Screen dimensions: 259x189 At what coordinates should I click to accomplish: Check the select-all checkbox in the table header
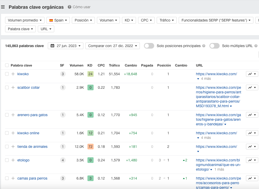[7, 65]
